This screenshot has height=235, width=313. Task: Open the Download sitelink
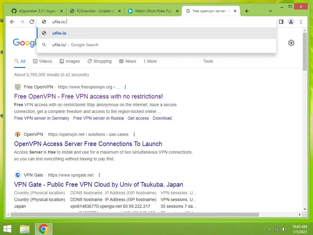pyautogui.click(x=162, y=118)
